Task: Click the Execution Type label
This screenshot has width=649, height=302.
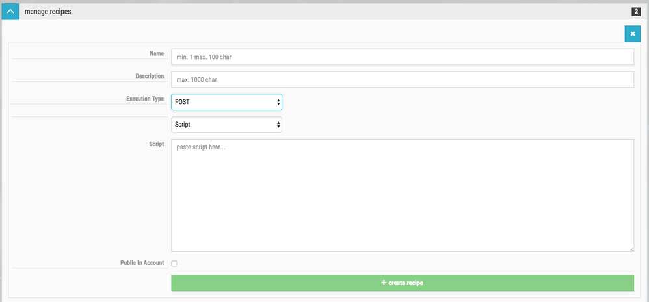Action: [145, 99]
